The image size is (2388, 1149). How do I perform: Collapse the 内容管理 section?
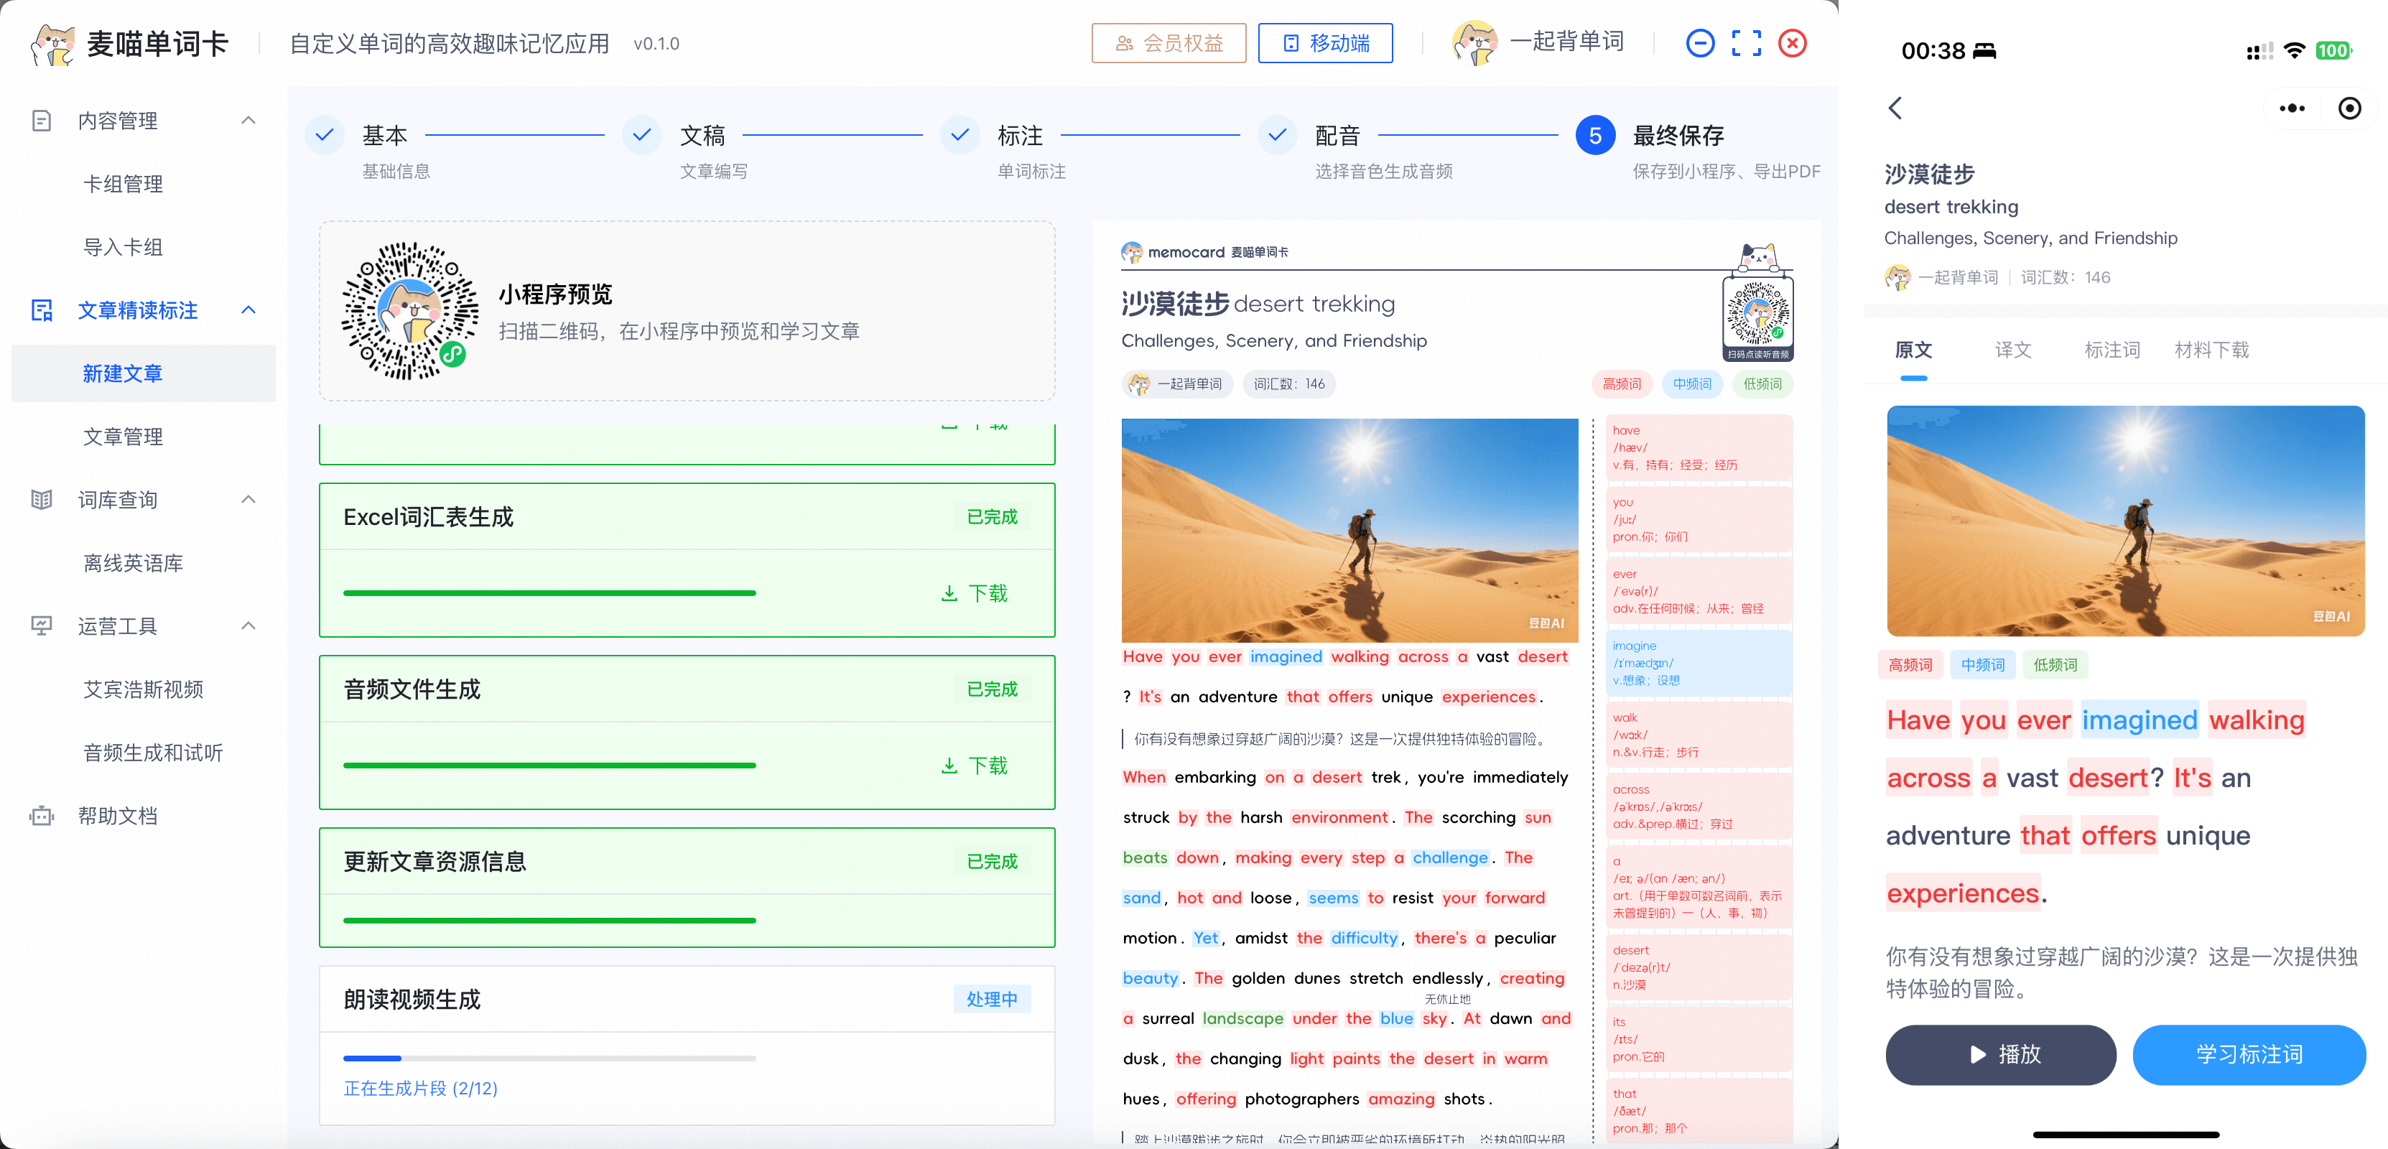click(x=248, y=119)
